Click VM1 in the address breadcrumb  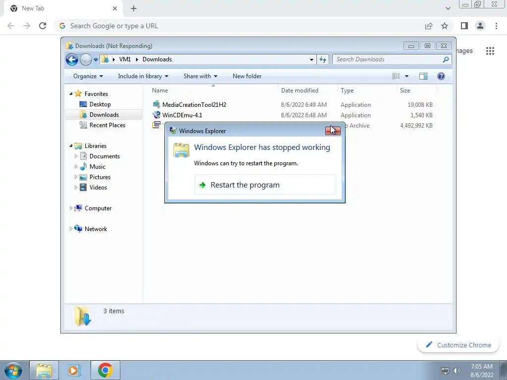point(125,59)
